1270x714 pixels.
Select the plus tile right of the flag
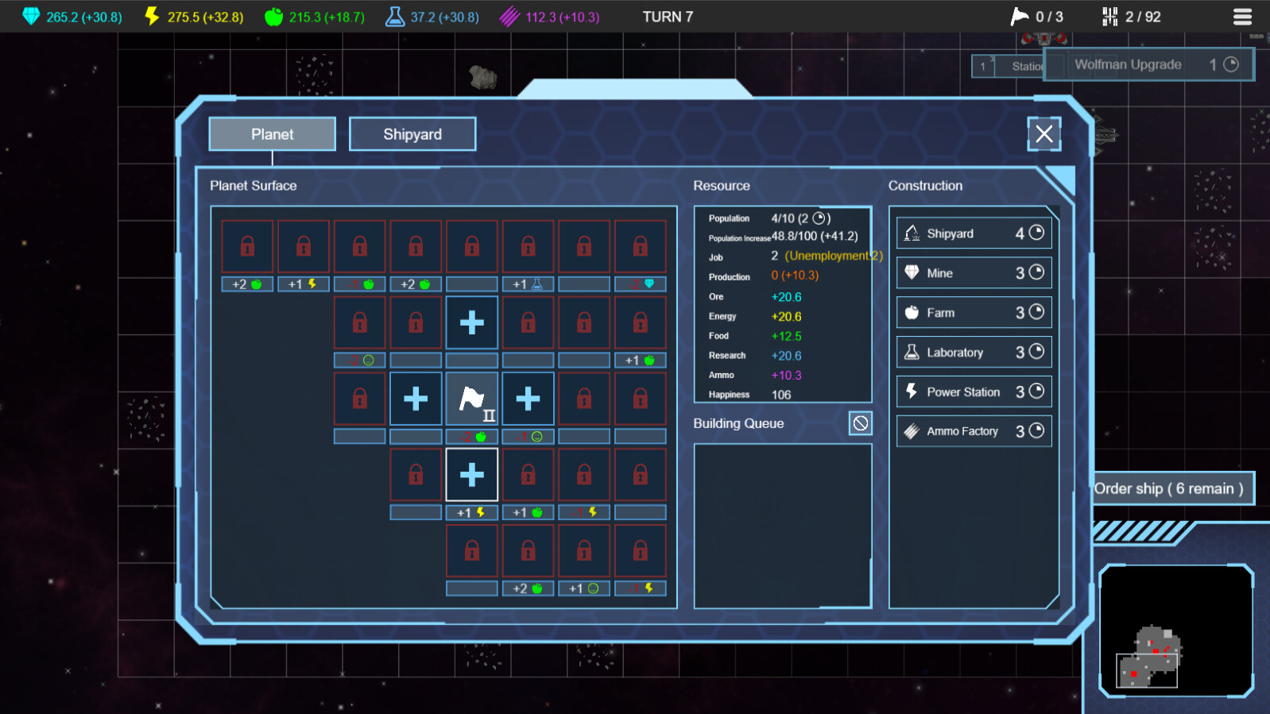point(528,399)
